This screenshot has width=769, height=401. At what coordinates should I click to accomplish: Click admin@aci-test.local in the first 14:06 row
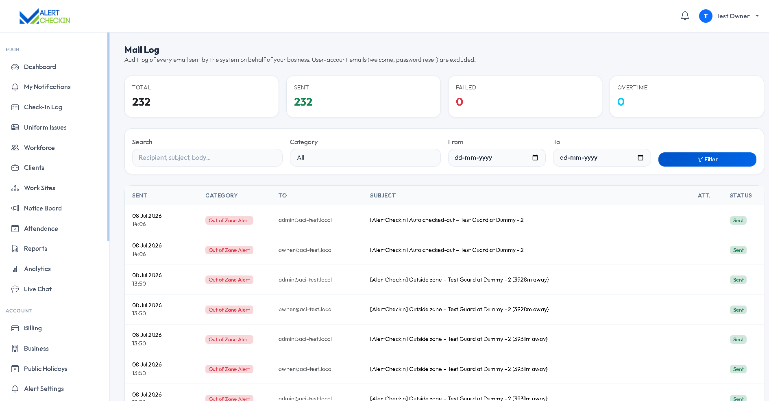click(x=305, y=220)
